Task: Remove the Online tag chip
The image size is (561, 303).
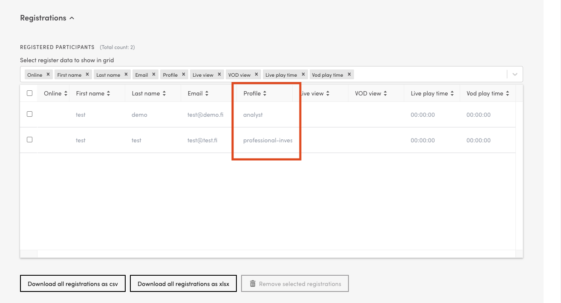Action: pyautogui.click(x=48, y=74)
